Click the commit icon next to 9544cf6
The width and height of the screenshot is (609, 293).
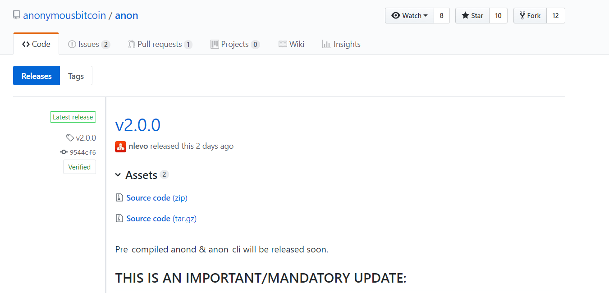pos(64,152)
